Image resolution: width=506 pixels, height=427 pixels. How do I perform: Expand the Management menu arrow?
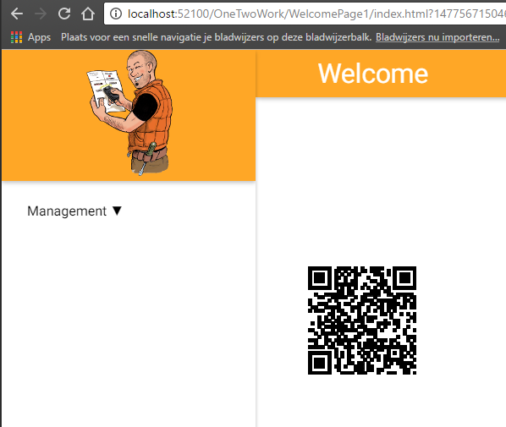(x=117, y=211)
